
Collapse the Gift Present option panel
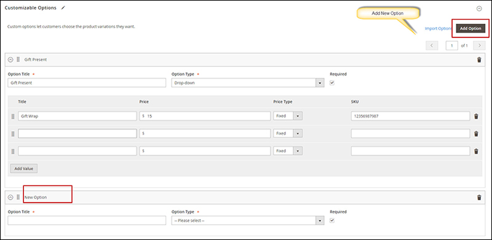click(x=10, y=60)
